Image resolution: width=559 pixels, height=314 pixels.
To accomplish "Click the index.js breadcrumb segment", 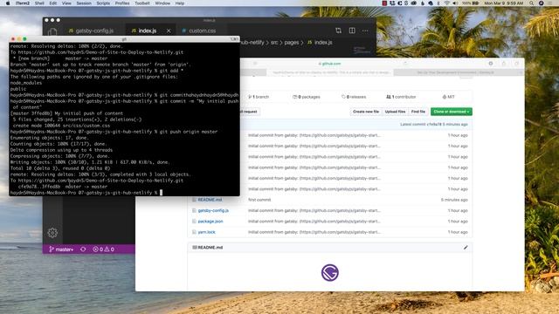I will (320, 43).
